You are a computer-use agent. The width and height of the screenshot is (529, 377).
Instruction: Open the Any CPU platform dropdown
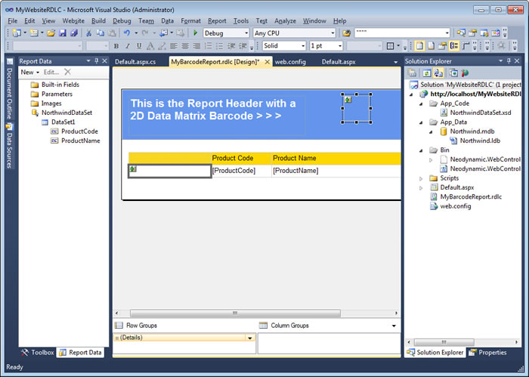click(333, 33)
